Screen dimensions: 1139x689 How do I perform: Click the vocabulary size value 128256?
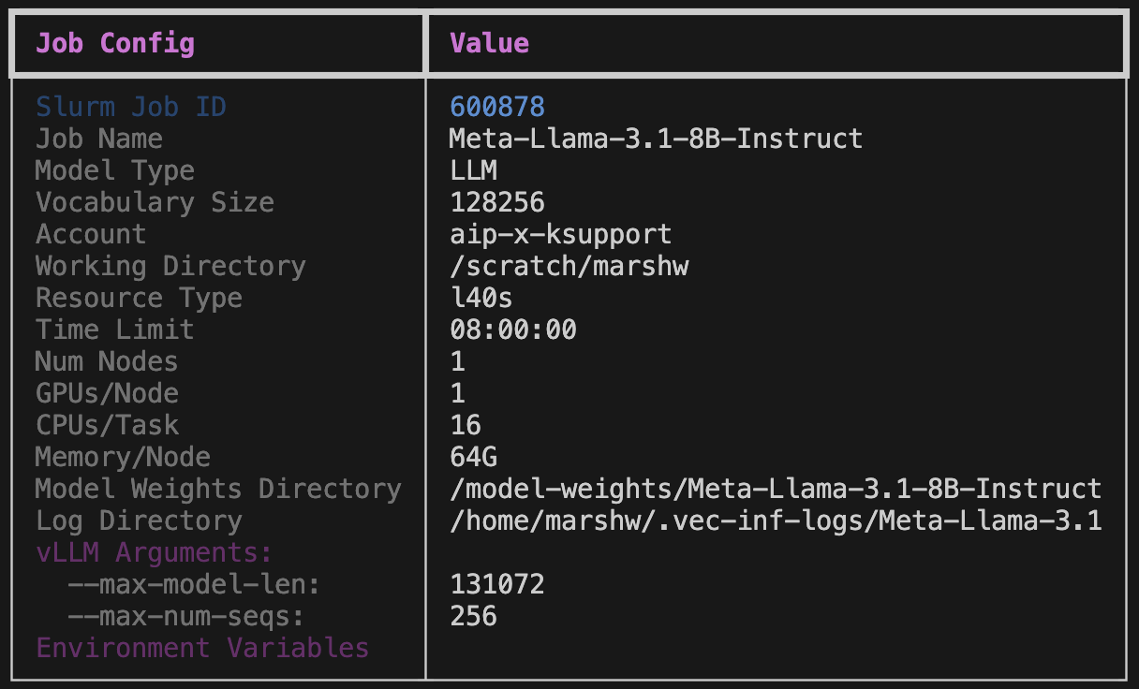click(x=497, y=202)
